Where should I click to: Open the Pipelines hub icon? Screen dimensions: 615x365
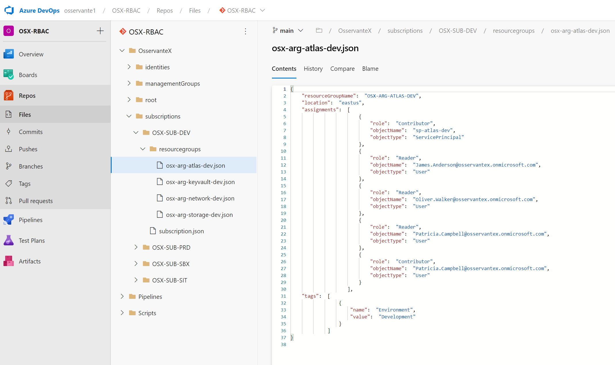coord(9,220)
